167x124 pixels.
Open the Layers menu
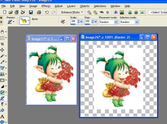(x=71, y=6)
